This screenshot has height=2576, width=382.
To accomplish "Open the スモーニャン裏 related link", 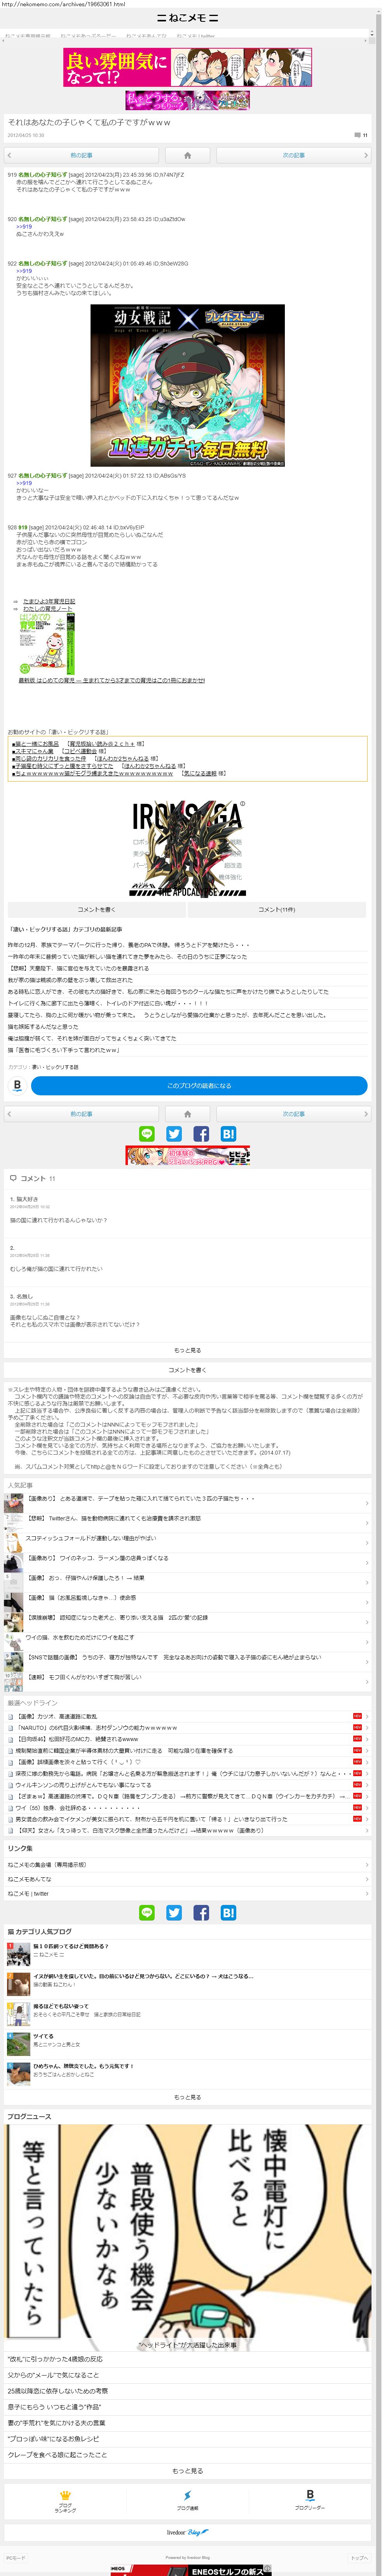I will (x=34, y=751).
